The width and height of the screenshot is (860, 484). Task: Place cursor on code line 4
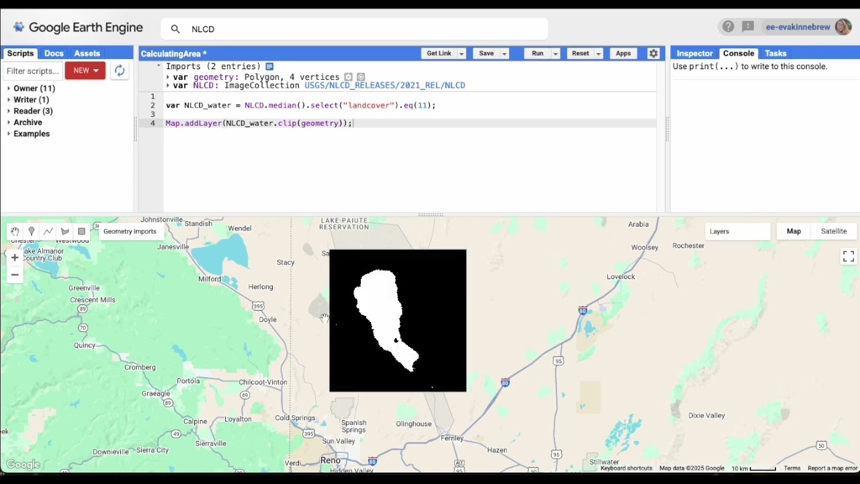[410, 123]
